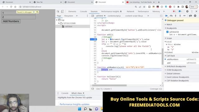Click the vertical scrollbar in code editor
Image resolution: width=199 pixels, height=112 pixels.
click(x=162, y=57)
